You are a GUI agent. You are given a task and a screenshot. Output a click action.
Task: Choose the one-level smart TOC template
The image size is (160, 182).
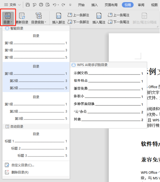36,46
